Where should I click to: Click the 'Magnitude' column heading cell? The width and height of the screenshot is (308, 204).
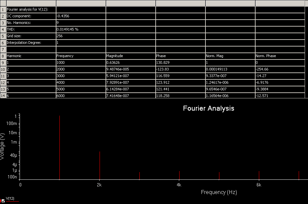click(131, 56)
